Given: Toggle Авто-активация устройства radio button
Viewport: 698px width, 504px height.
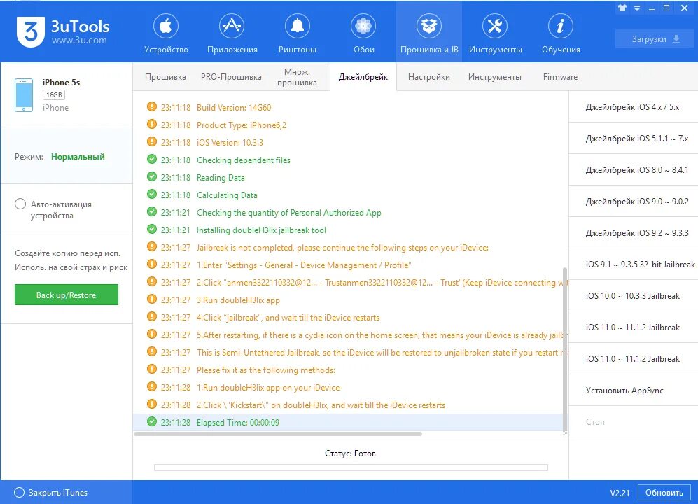Looking at the screenshot, I should coord(20,204).
